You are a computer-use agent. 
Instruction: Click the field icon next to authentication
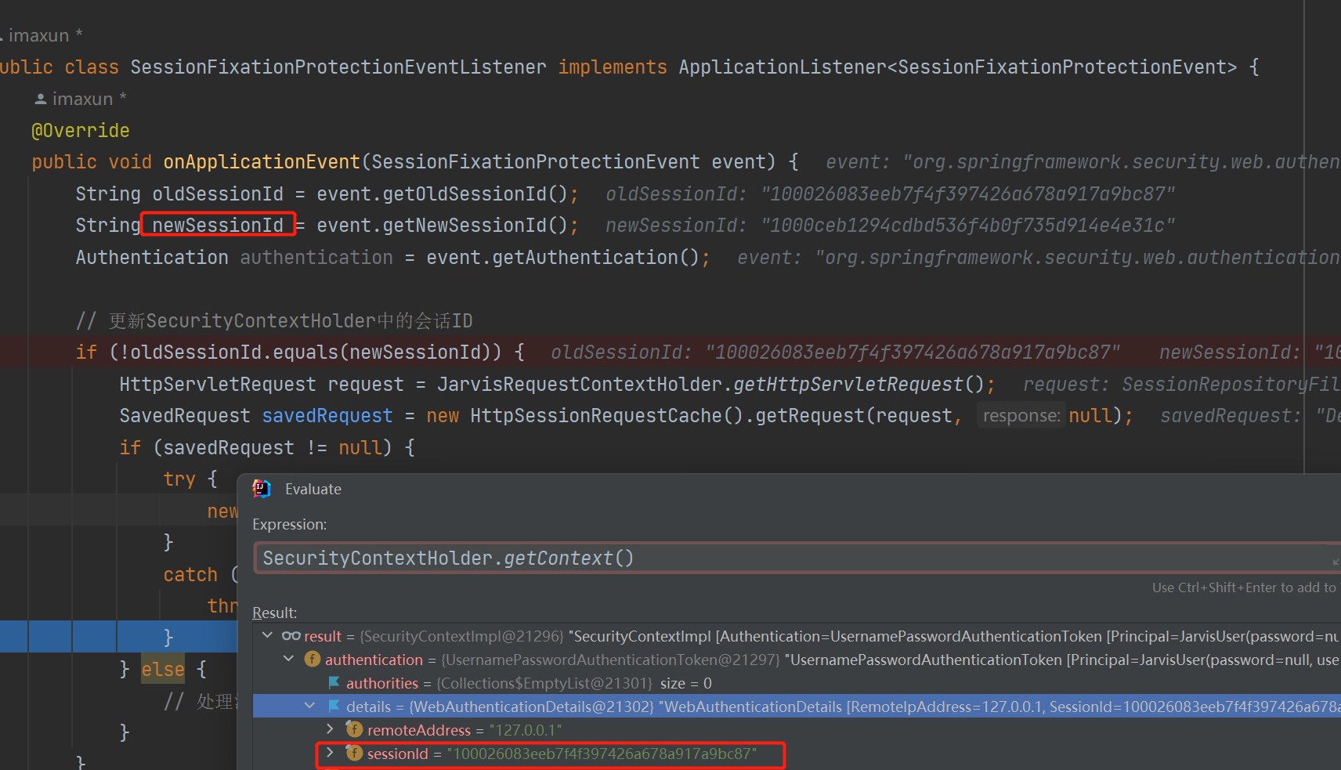tap(313, 660)
